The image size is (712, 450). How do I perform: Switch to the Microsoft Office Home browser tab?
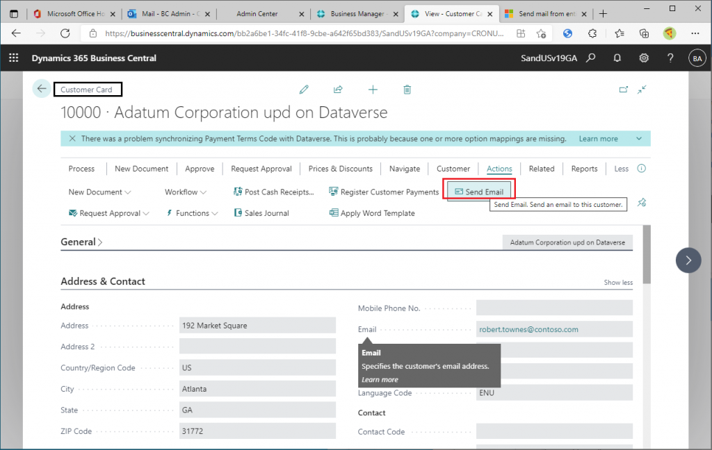[74, 14]
